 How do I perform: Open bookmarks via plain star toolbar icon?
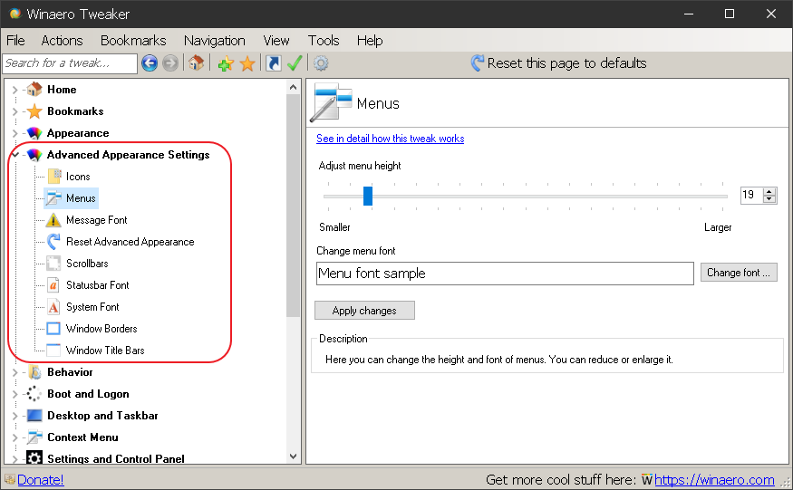pos(247,63)
